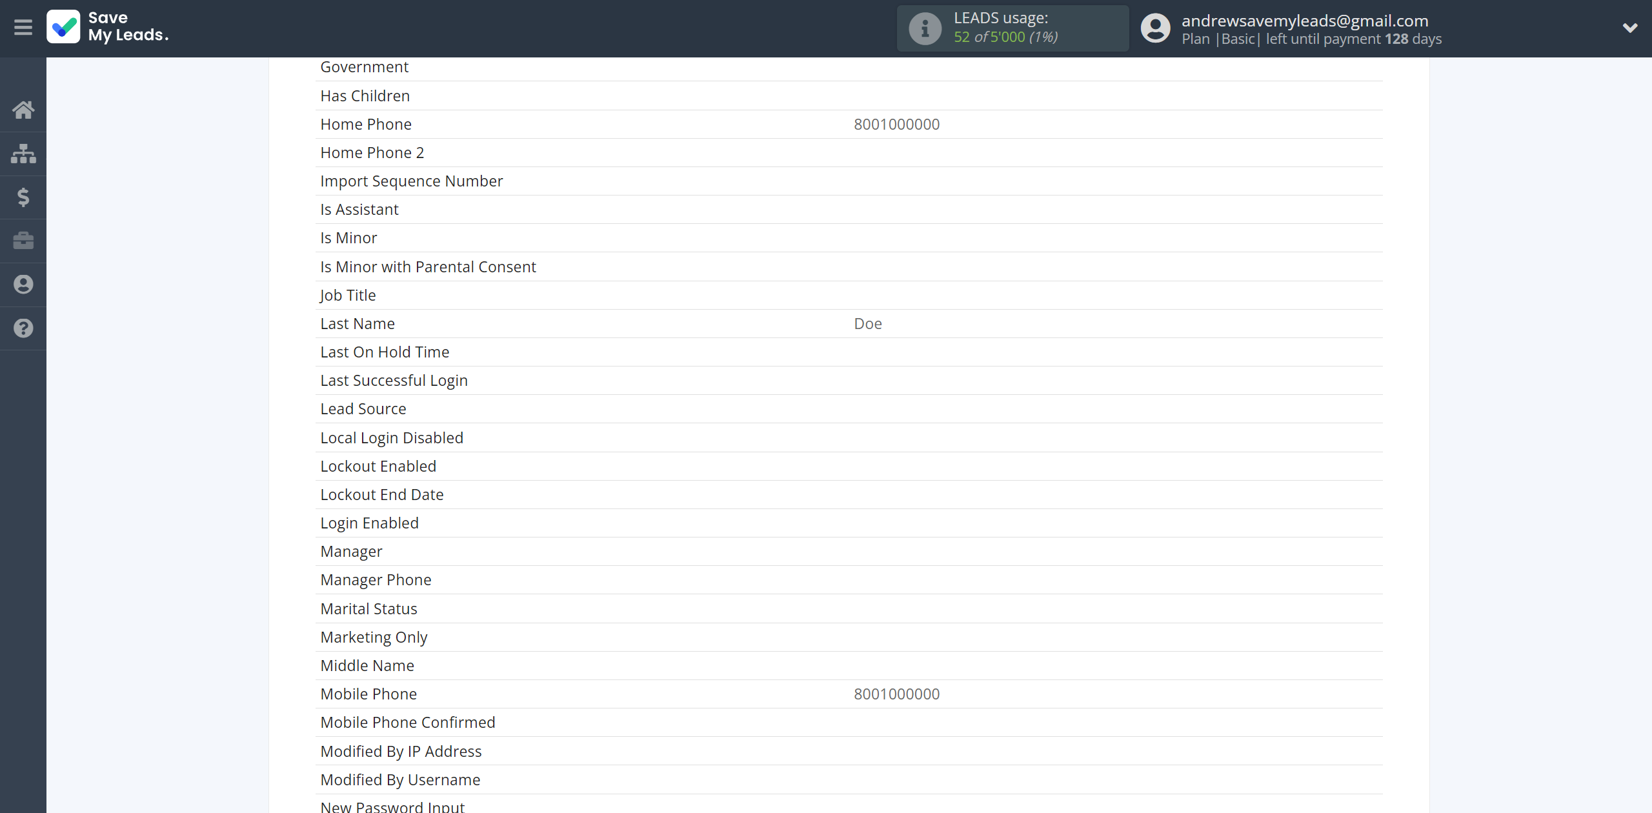Open the briefcase services icon

coord(23,241)
